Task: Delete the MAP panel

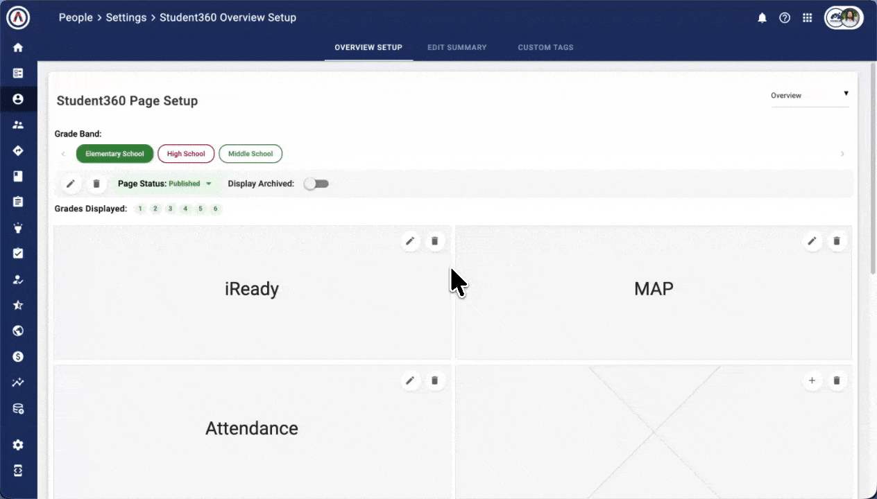Action: click(837, 241)
